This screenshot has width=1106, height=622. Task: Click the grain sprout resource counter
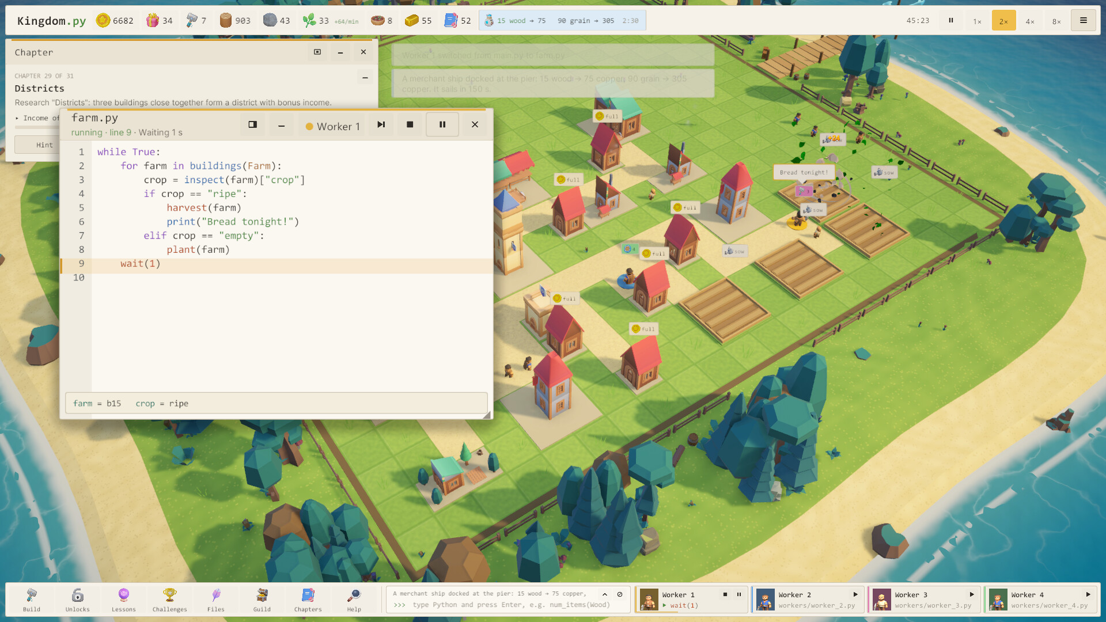[330, 21]
